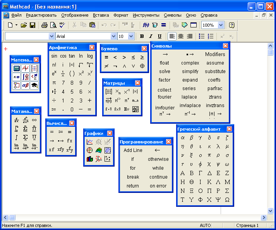Screen dimensions: 276x230
Task: Insert X-Y plot from Graphs palette
Action: 90,142
